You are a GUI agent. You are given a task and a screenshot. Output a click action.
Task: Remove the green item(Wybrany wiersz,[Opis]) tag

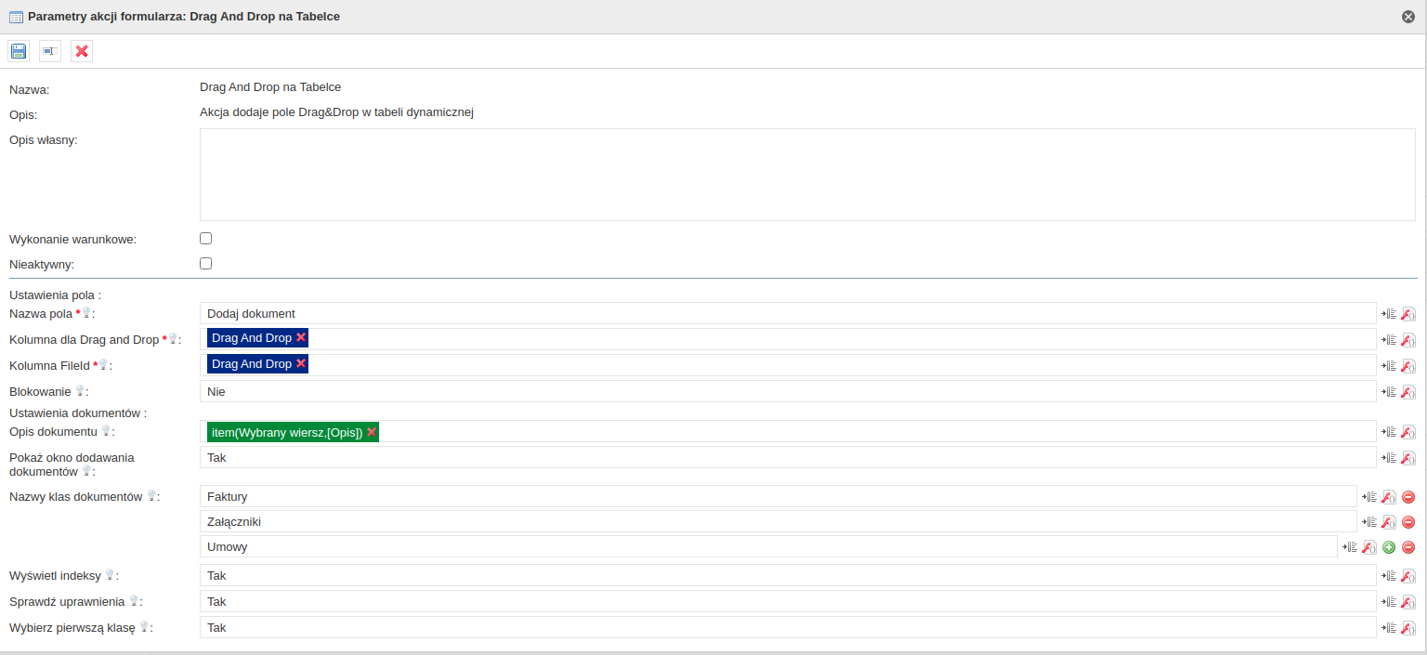[x=372, y=432]
